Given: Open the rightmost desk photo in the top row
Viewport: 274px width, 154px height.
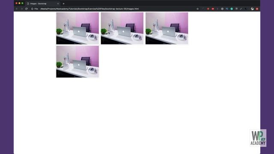Looking at the screenshot, I should pyautogui.click(x=167, y=28).
